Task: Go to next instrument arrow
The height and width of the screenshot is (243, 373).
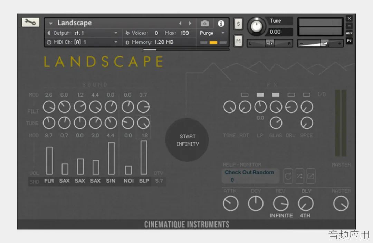Action: [x=190, y=23]
